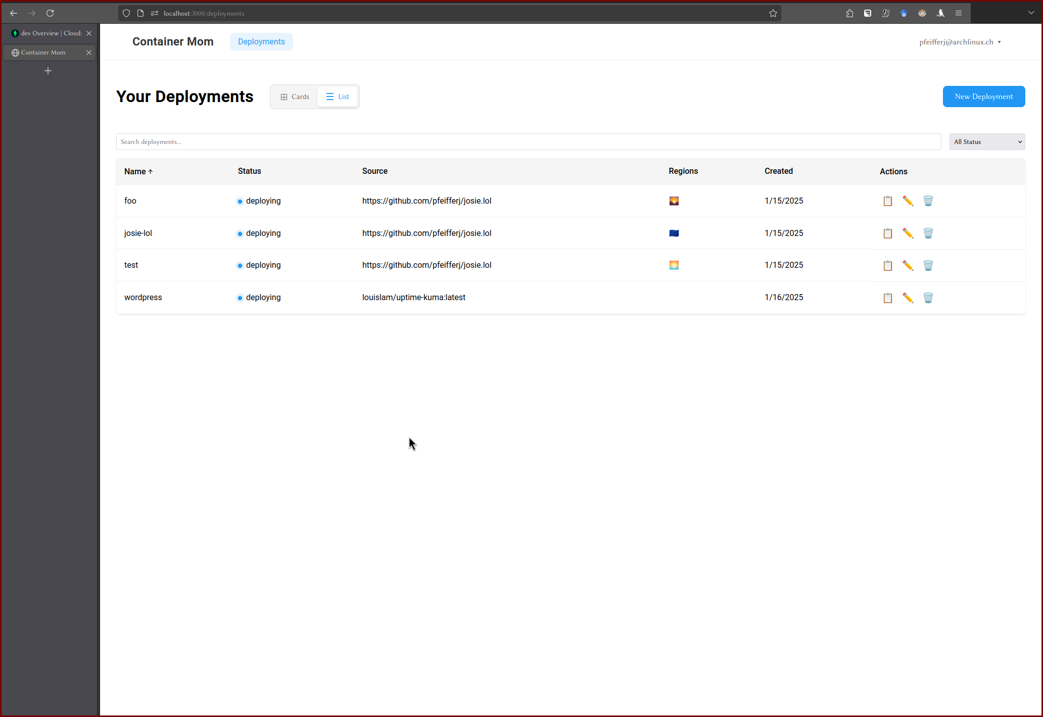
Task: Edit the wordpress deployment with pencil icon
Action: click(x=908, y=298)
